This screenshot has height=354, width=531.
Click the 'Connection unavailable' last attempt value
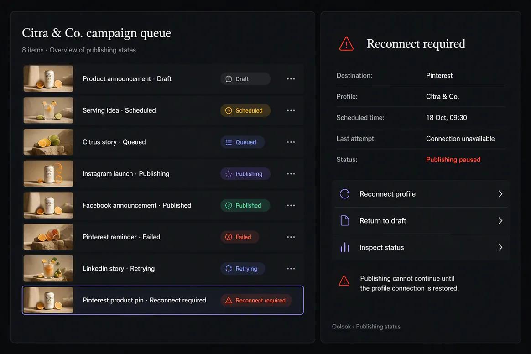pyautogui.click(x=460, y=139)
